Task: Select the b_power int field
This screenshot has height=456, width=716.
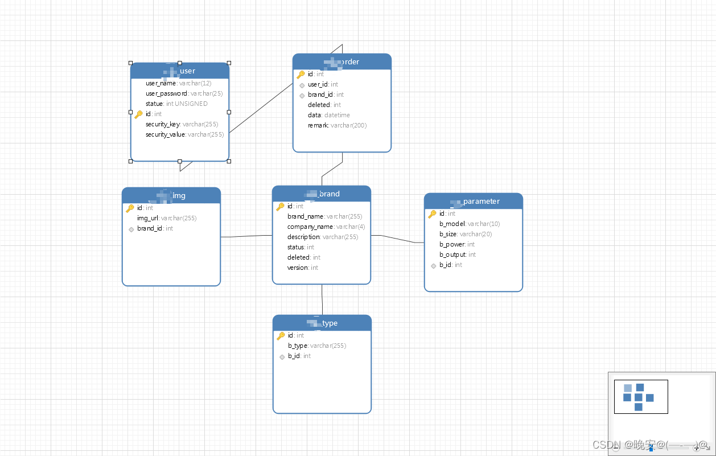Action: click(x=457, y=245)
